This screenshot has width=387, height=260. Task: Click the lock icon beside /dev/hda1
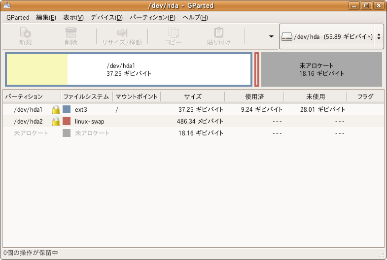[56, 109]
